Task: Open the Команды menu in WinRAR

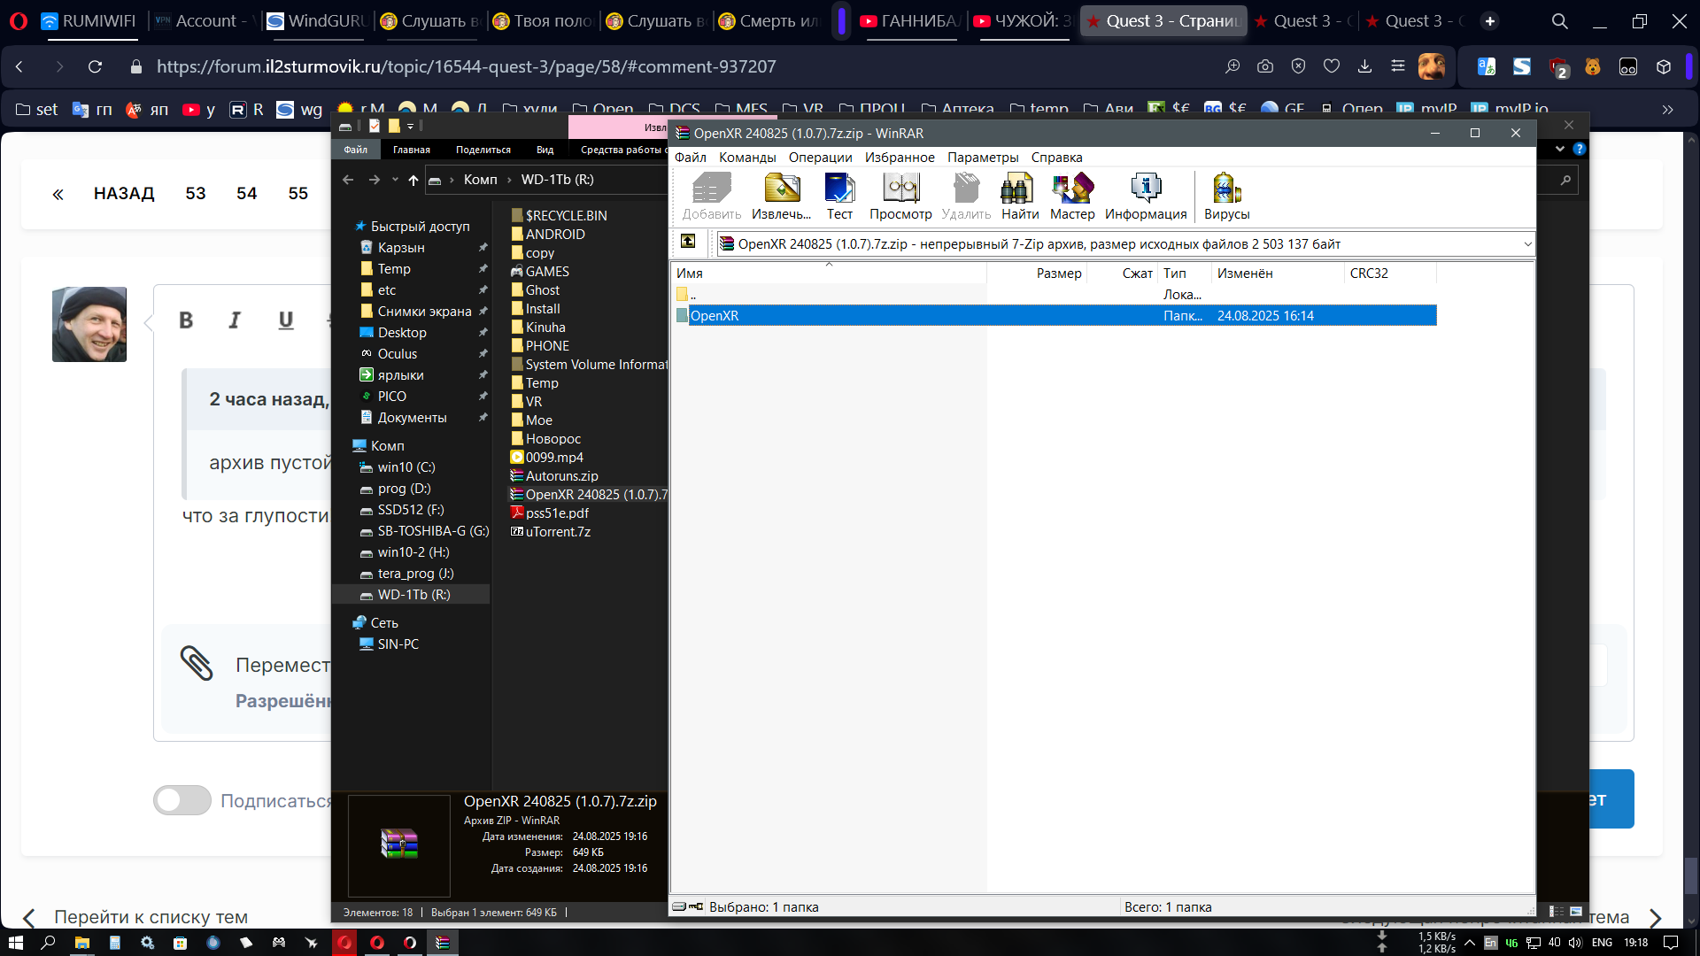Action: coord(746,158)
